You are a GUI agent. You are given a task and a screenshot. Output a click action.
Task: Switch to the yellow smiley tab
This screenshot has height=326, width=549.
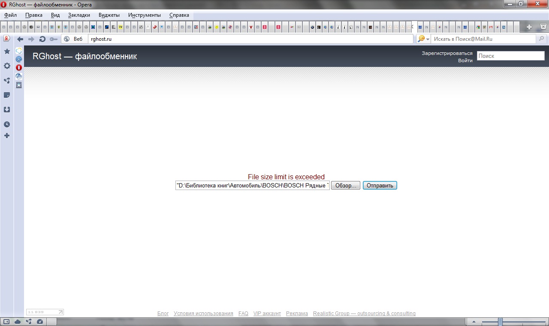(217, 27)
